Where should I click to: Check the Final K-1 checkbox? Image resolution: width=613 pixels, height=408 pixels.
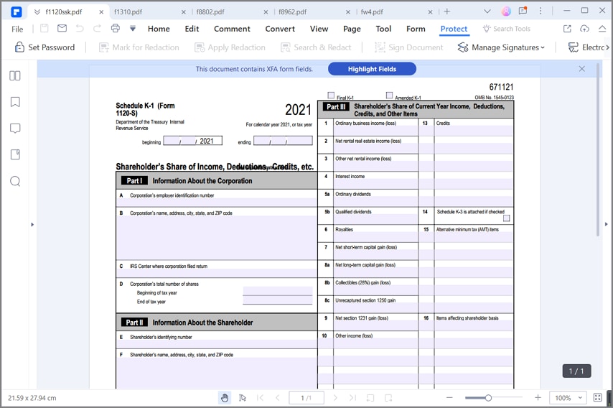coord(331,95)
